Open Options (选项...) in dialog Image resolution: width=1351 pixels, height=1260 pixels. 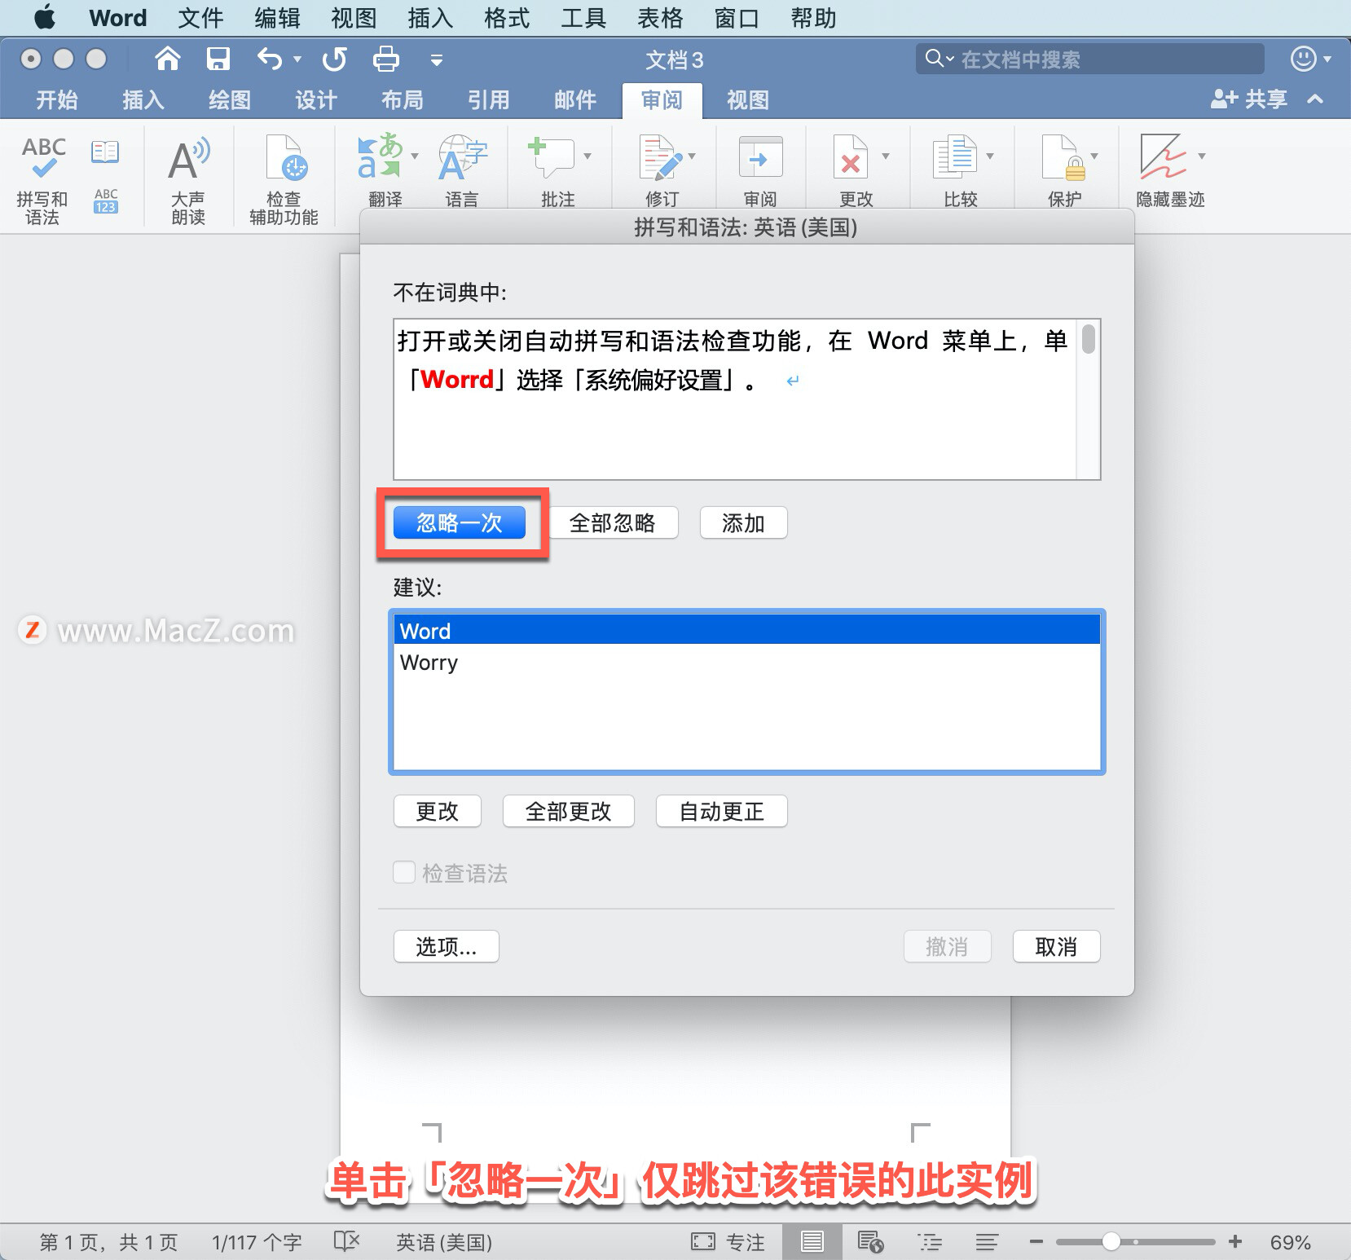click(447, 946)
